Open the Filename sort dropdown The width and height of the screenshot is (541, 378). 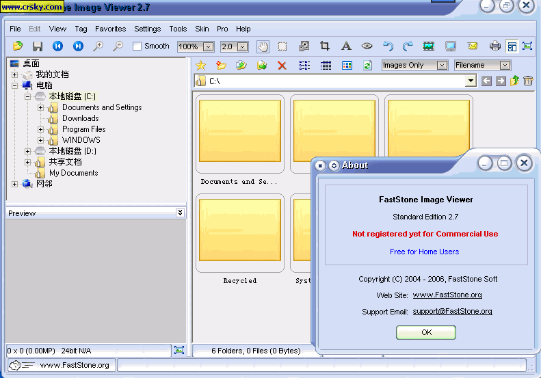click(505, 66)
